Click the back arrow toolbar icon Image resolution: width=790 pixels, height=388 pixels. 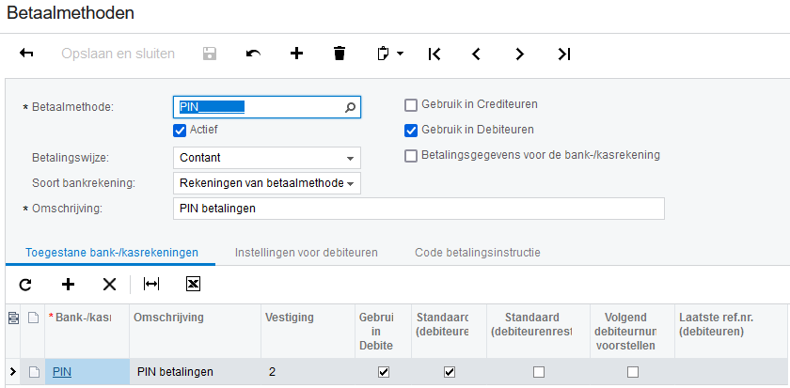click(x=26, y=54)
